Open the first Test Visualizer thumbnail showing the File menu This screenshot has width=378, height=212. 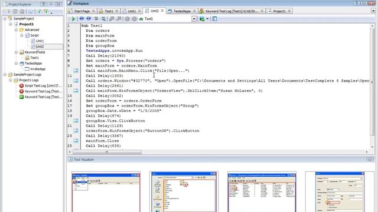106,192
